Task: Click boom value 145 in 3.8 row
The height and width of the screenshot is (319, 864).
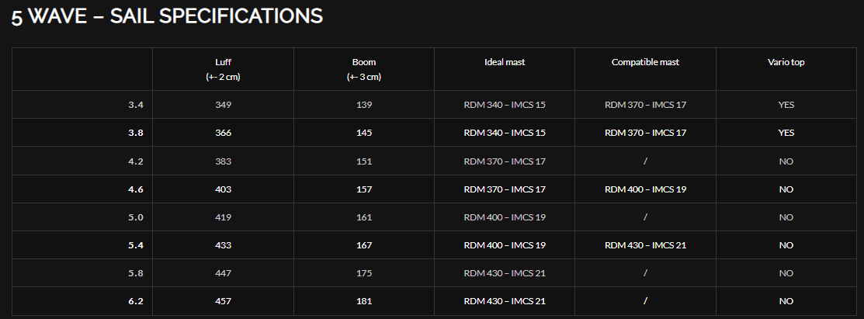Action: pyautogui.click(x=363, y=133)
